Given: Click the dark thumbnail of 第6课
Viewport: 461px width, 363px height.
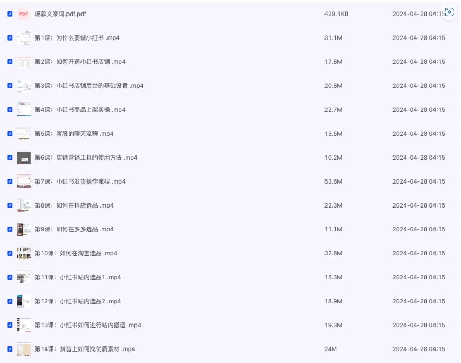Looking at the screenshot, I should [23, 158].
